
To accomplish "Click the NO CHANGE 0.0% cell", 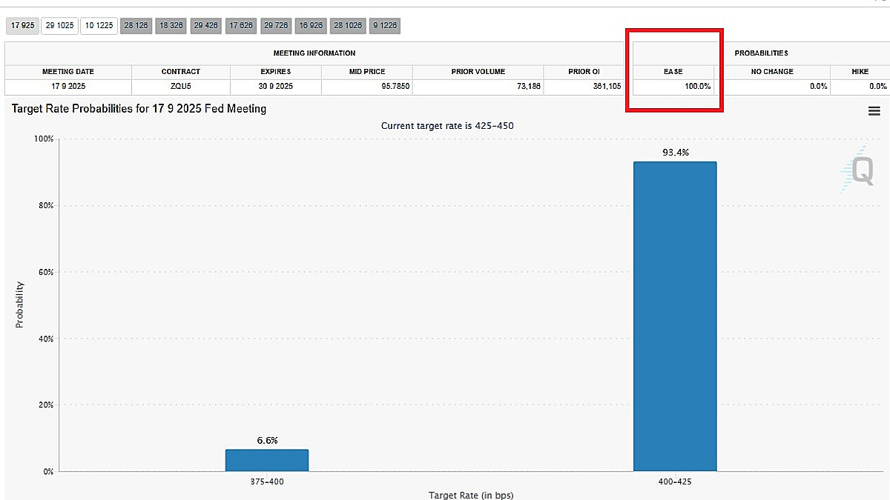I will click(771, 87).
